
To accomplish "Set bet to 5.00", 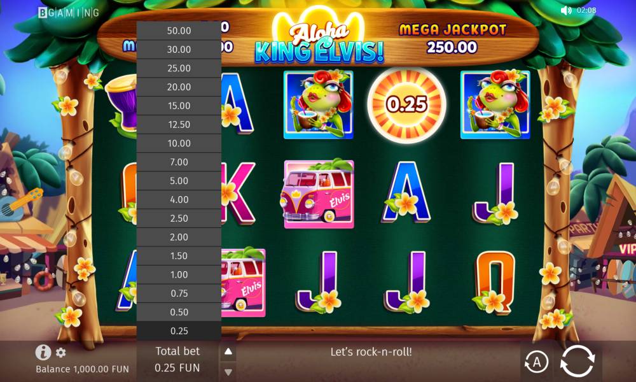I will tap(179, 181).
